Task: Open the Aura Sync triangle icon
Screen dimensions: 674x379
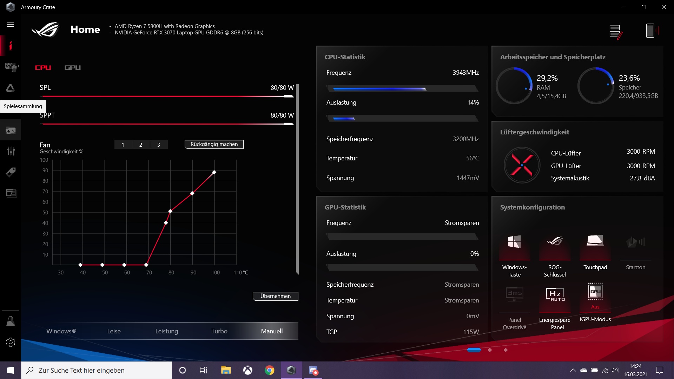Action: tap(11, 88)
